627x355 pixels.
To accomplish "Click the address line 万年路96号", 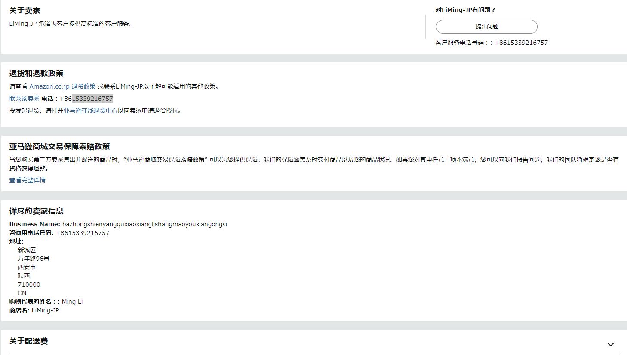I will coord(34,259).
